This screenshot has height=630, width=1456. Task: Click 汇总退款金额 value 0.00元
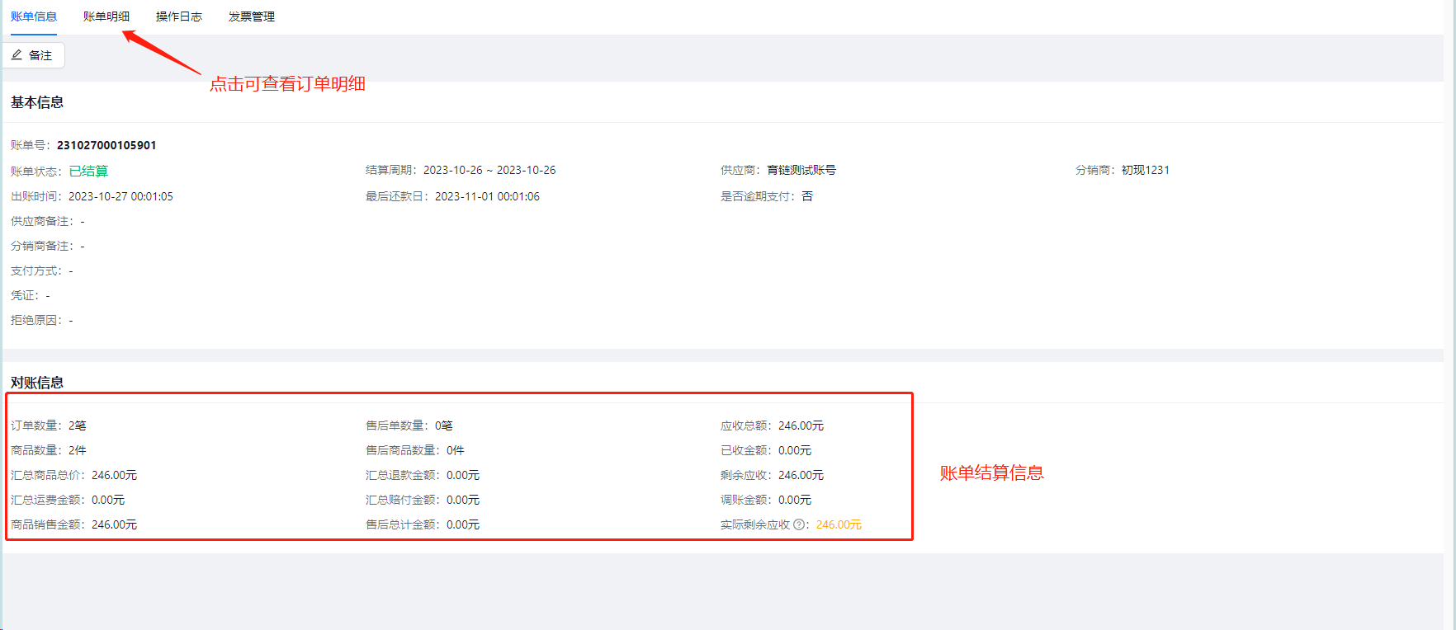point(463,475)
